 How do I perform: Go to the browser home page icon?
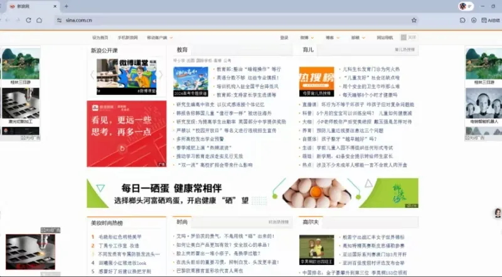click(39, 20)
